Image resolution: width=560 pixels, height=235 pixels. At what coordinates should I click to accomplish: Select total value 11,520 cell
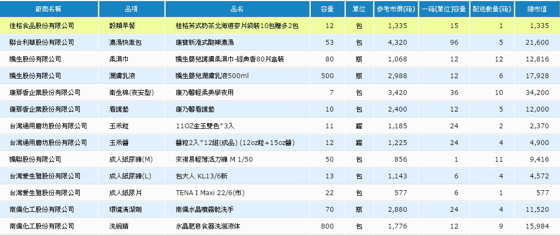coord(537,210)
